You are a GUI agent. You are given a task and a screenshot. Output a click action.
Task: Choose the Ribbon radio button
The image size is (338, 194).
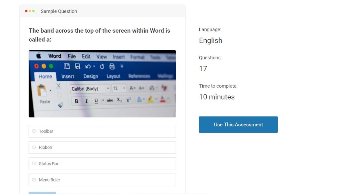coord(34,147)
